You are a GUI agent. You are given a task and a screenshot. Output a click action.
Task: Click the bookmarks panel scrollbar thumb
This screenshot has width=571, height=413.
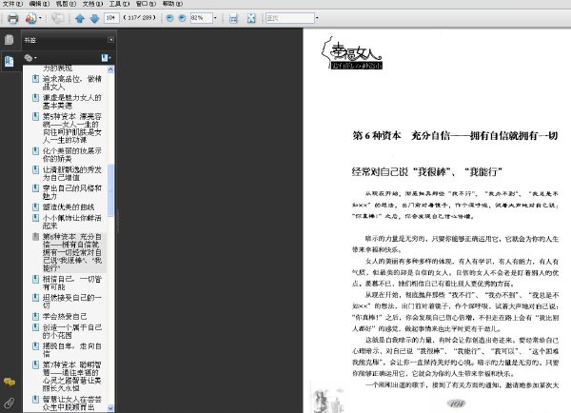coord(110,189)
